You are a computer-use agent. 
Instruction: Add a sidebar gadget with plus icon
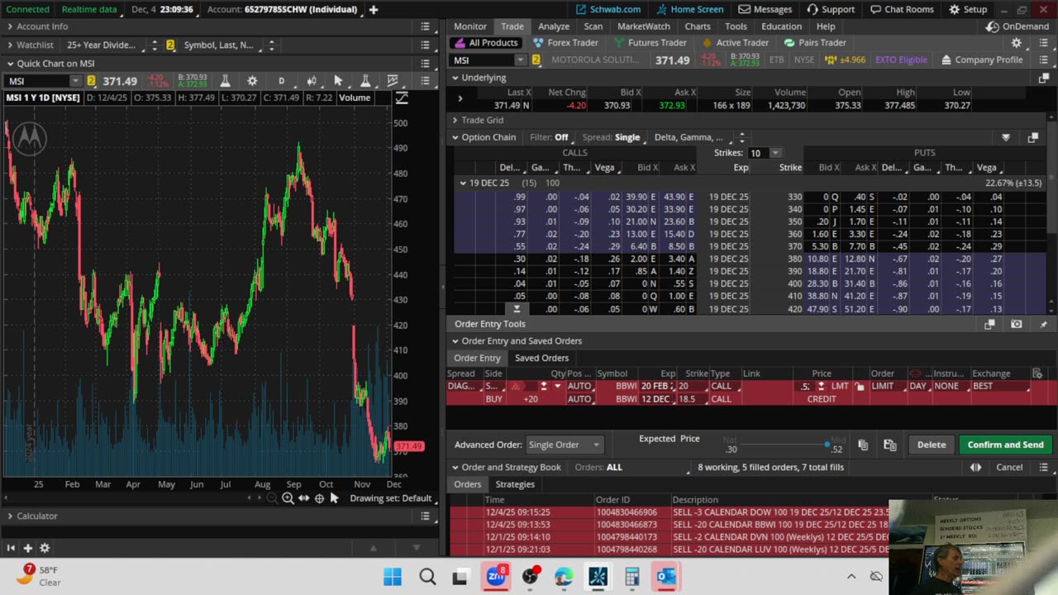click(x=27, y=548)
